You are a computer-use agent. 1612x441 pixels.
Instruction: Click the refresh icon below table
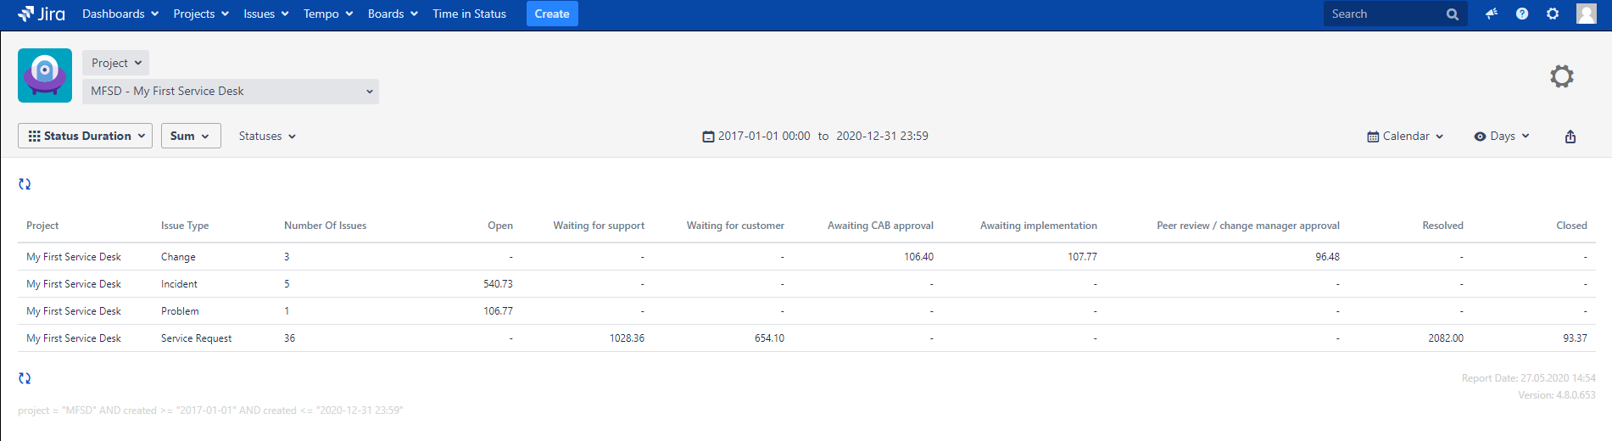[25, 378]
